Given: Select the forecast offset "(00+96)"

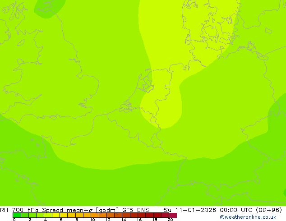Looking at the screenshot, I should point(269,210).
